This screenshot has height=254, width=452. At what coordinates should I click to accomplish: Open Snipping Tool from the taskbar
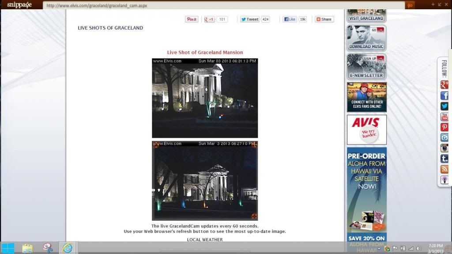[48, 248]
